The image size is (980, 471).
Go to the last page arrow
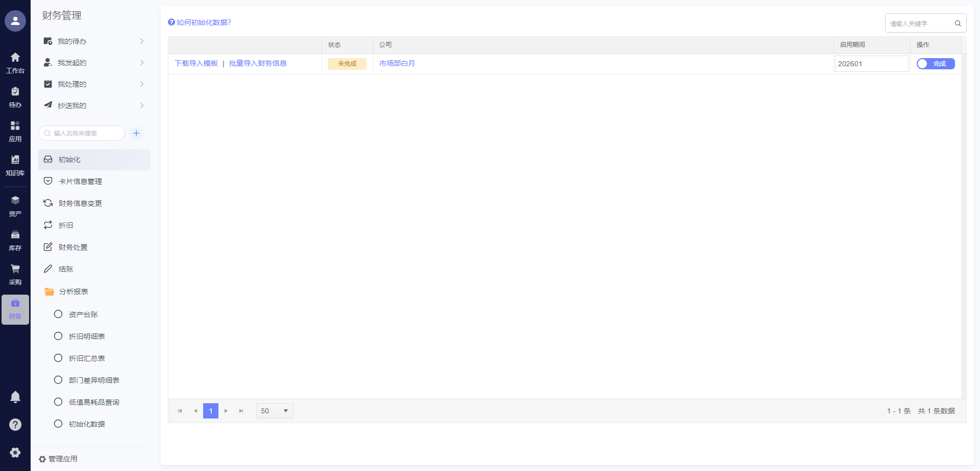241,411
